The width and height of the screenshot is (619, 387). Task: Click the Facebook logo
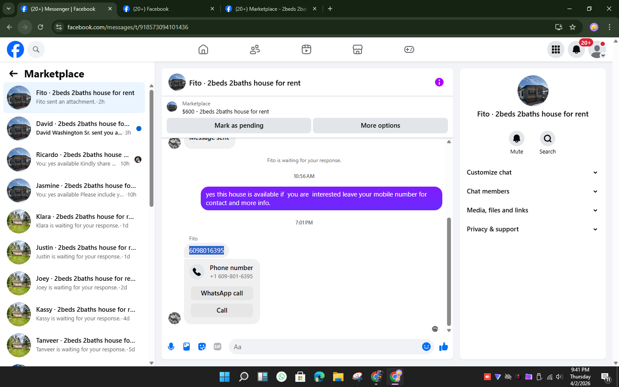[x=15, y=49]
